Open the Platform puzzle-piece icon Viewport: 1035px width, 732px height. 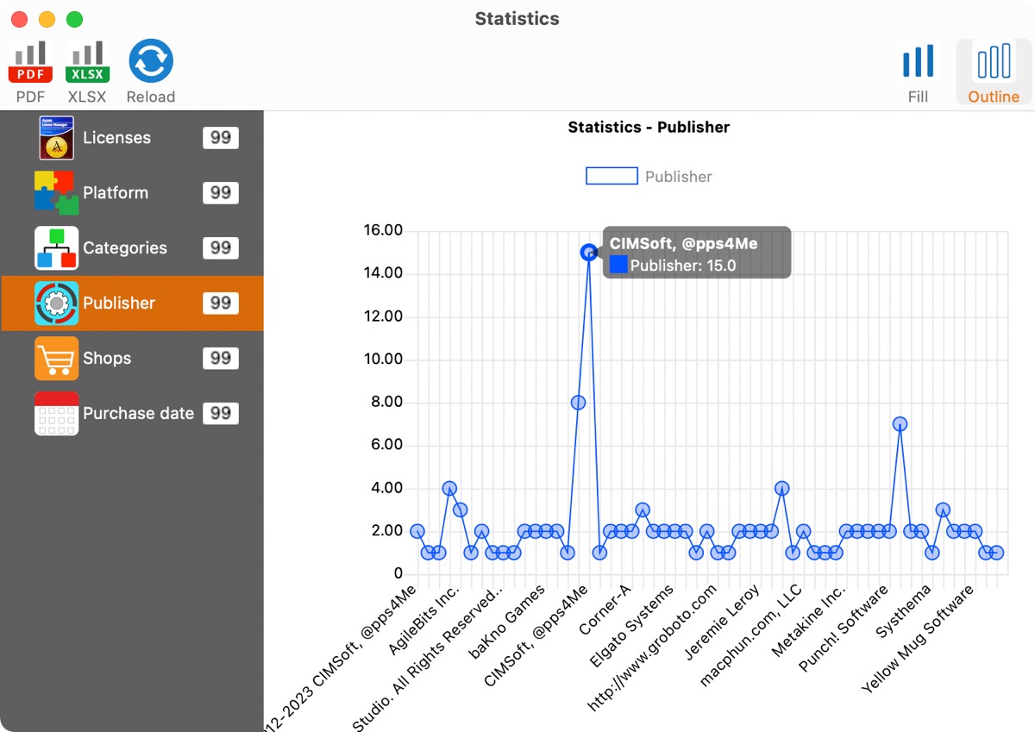(57, 193)
